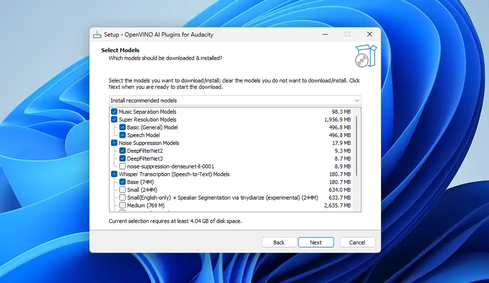Uncheck Music Separation Models checkbox

[x=114, y=112]
